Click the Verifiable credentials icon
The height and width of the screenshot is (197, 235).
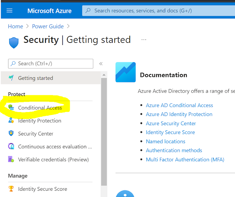pos(11,160)
